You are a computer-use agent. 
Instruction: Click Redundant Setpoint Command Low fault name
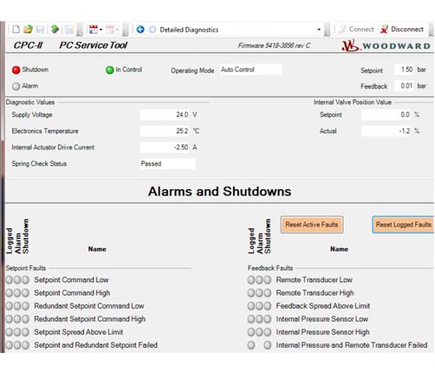pos(89,306)
